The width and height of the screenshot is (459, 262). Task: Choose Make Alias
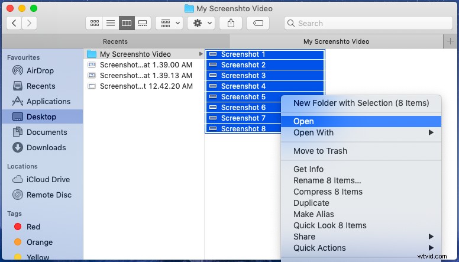tap(361, 214)
